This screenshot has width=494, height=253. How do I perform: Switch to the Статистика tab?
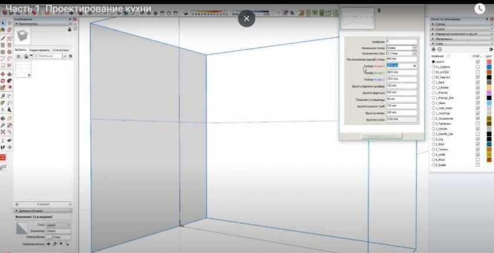click(x=61, y=50)
